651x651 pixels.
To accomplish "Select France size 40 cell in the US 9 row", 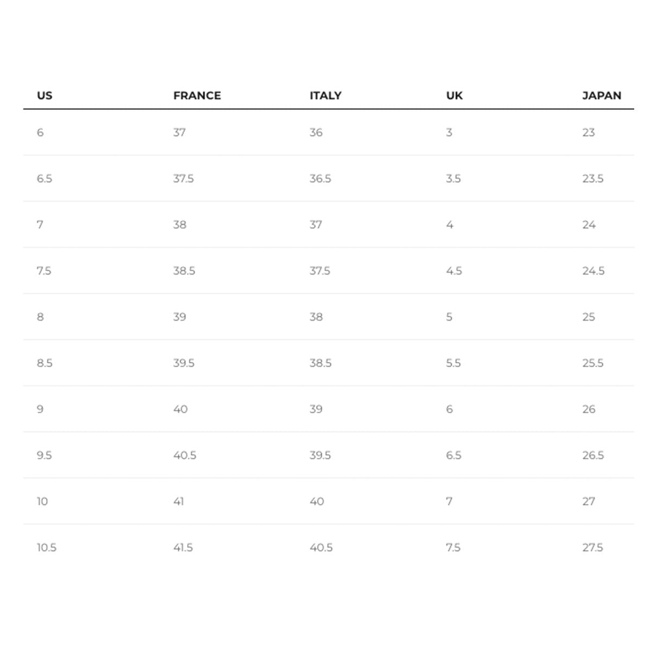I will [180, 409].
